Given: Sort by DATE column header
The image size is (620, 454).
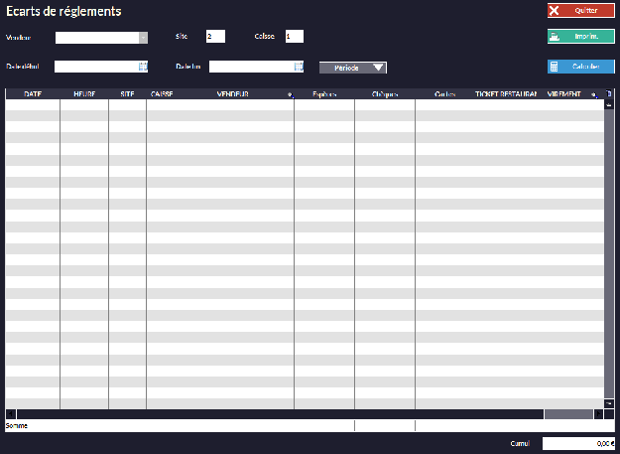Looking at the screenshot, I should (33, 94).
